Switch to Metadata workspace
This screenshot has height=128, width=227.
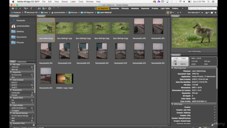click(135, 9)
